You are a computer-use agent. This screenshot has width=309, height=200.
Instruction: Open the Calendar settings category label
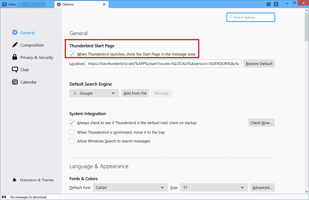pos(28,82)
